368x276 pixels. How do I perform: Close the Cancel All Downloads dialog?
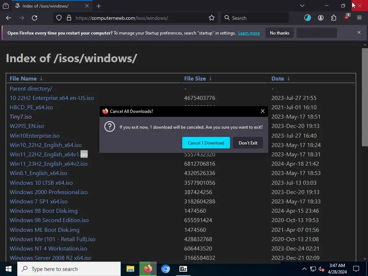(263, 111)
